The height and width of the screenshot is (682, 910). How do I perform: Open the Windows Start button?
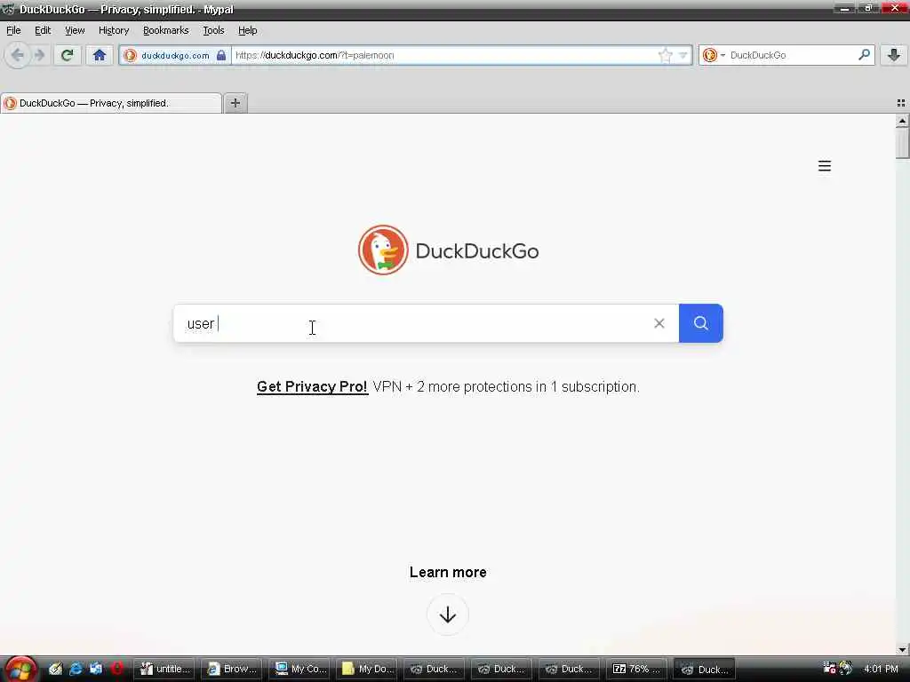20,670
